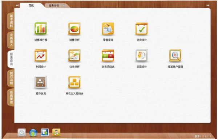Open the 零售查询 magnifier icon
Image resolution: width=218 pixels, height=139 pixels.
pos(108,29)
